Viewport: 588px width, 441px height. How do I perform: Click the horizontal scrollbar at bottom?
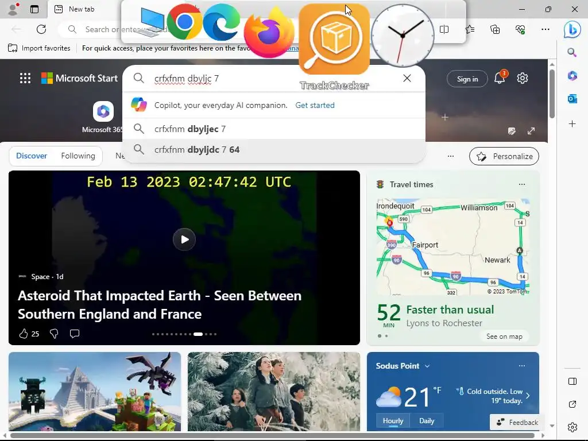[272, 435]
